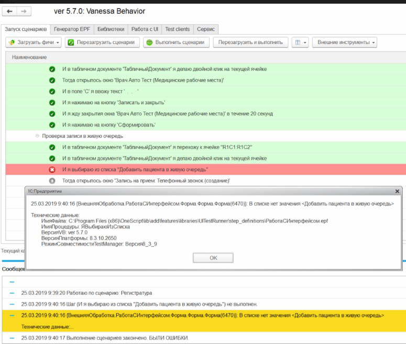The image size is (406, 344).
Task: Open the Внешние инструменты dropdown
Action: point(345,42)
